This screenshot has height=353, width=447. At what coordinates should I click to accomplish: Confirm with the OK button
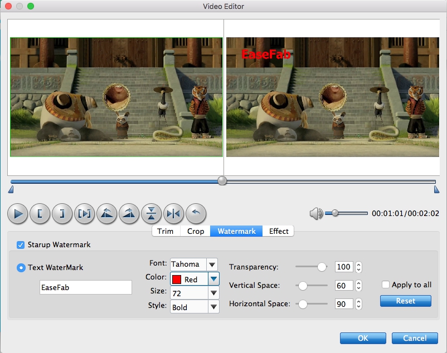point(363,338)
